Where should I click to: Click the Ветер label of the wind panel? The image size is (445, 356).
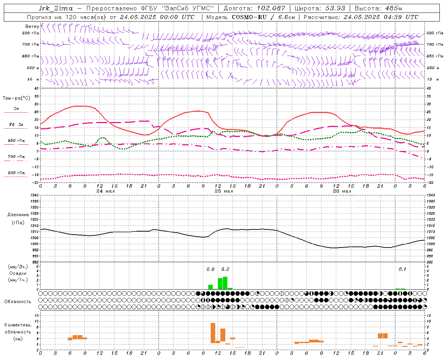[32, 26]
